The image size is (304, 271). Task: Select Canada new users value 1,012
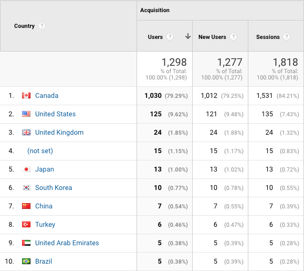pos(209,96)
